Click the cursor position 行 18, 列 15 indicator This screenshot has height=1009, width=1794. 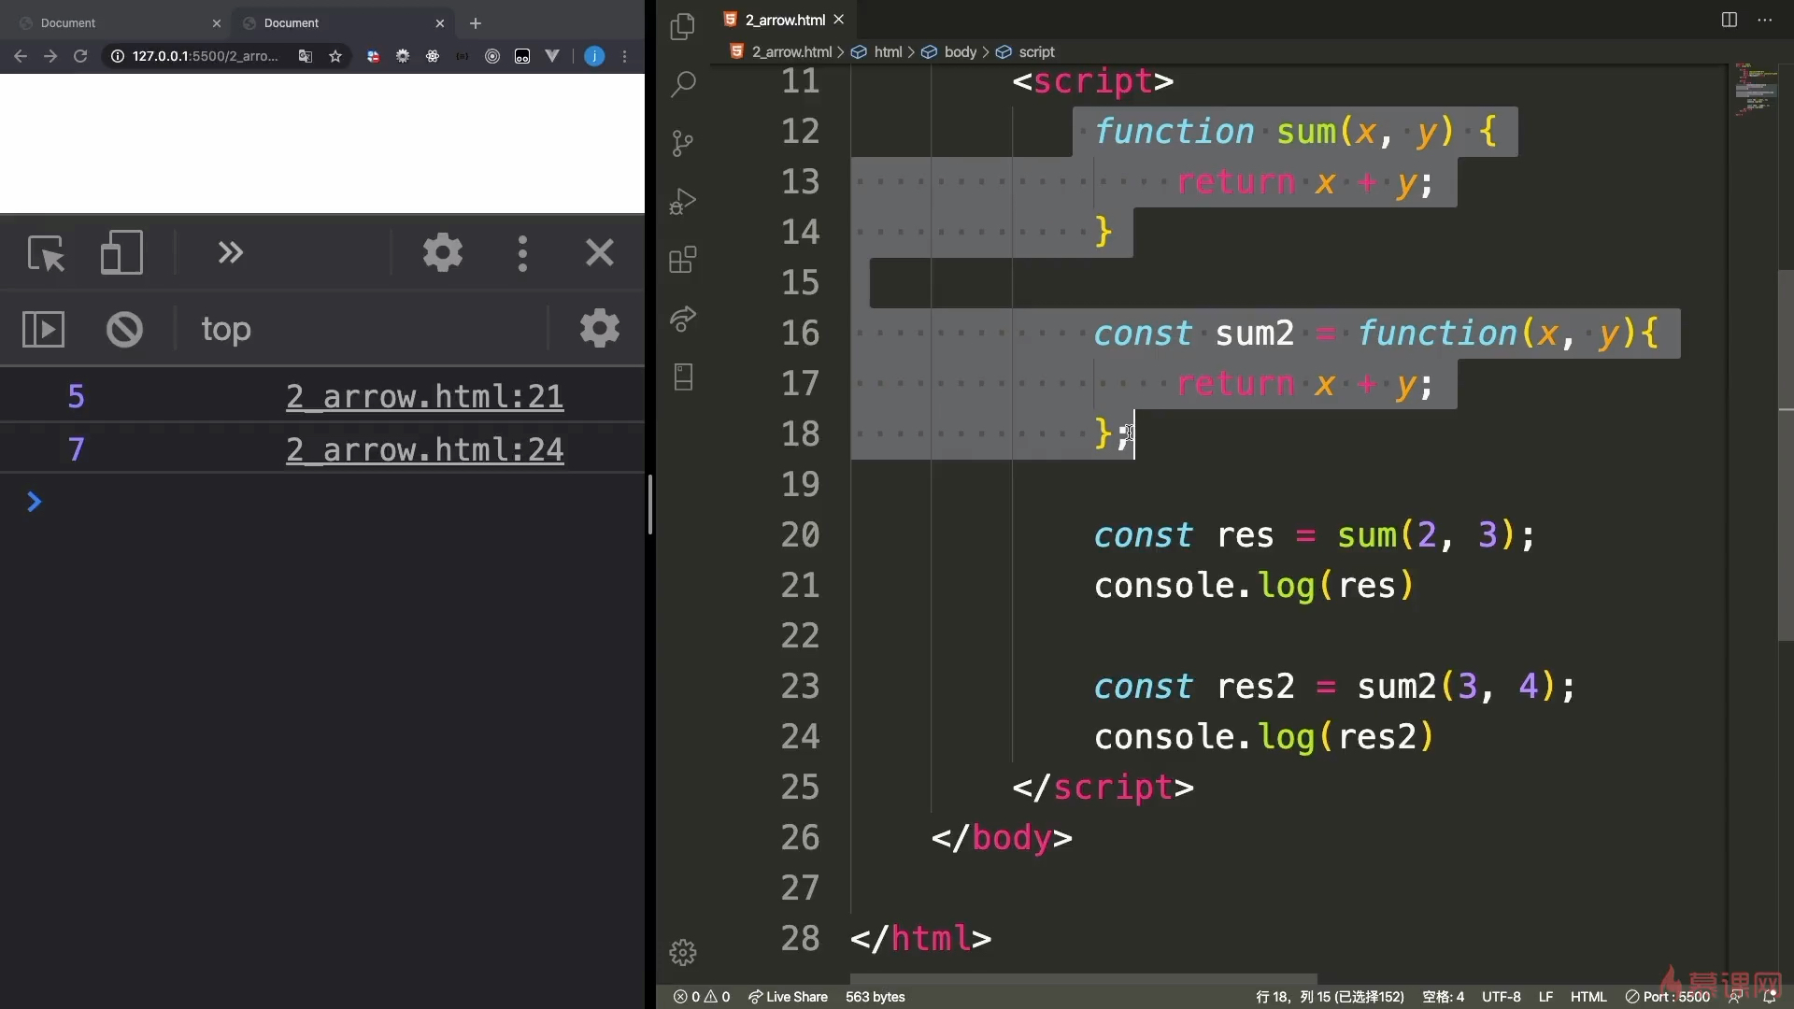point(1330,997)
